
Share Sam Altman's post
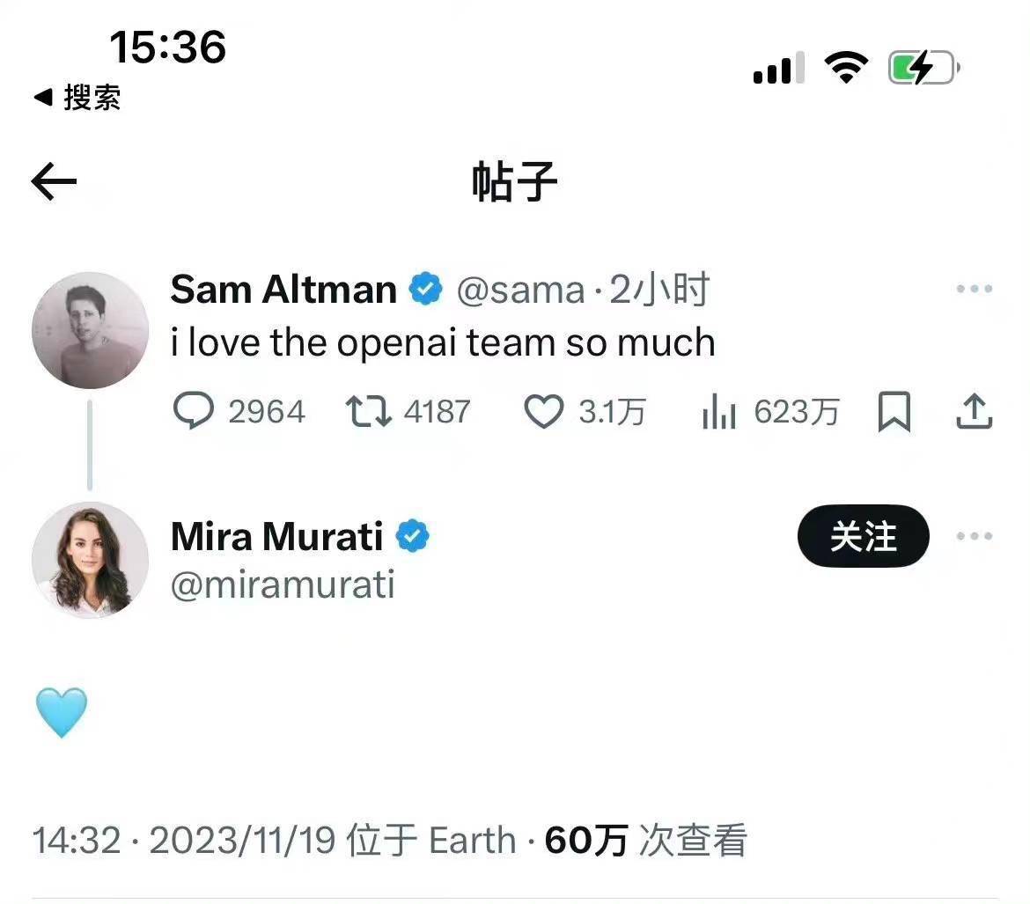pyautogui.click(x=975, y=411)
